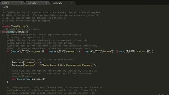Image resolution: width=169 pixels, height=95 pixels.
Task: Click the die(json_encode($response)); line
Action: [29, 79]
